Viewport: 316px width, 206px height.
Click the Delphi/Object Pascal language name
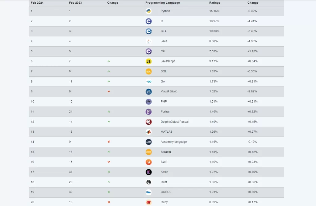coord(174,122)
